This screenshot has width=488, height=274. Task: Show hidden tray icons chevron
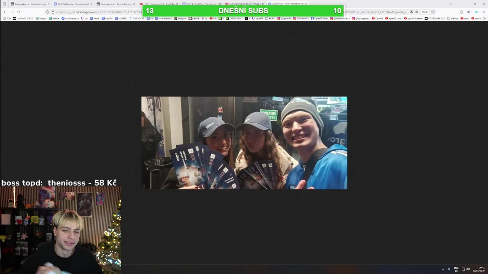tap(443, 269)
